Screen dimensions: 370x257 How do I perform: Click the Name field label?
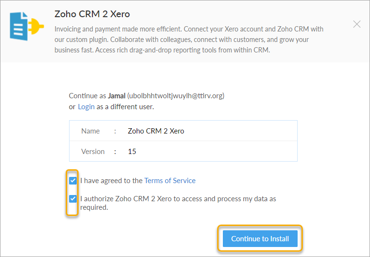[x=90, y=131]
